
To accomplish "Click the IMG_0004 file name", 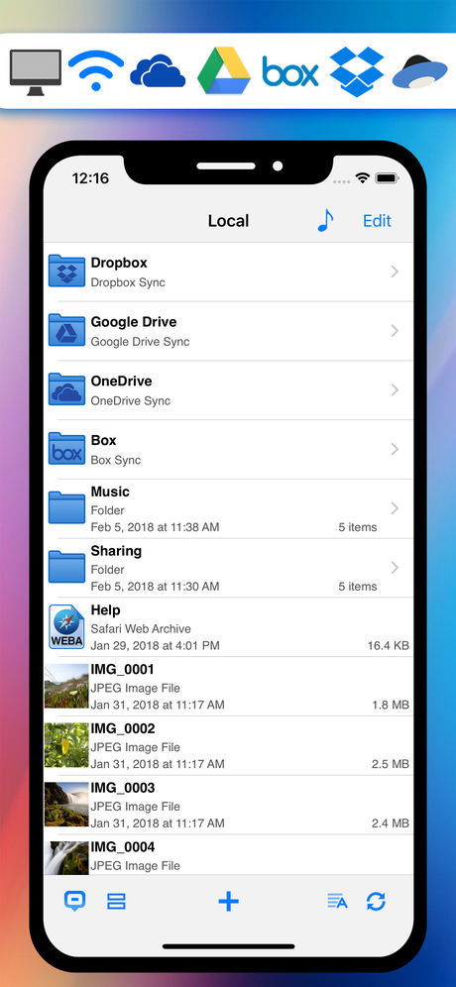I will (122, 846).
